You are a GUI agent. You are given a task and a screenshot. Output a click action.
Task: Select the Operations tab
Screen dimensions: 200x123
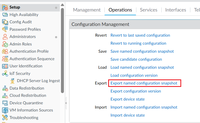[120, 10]
